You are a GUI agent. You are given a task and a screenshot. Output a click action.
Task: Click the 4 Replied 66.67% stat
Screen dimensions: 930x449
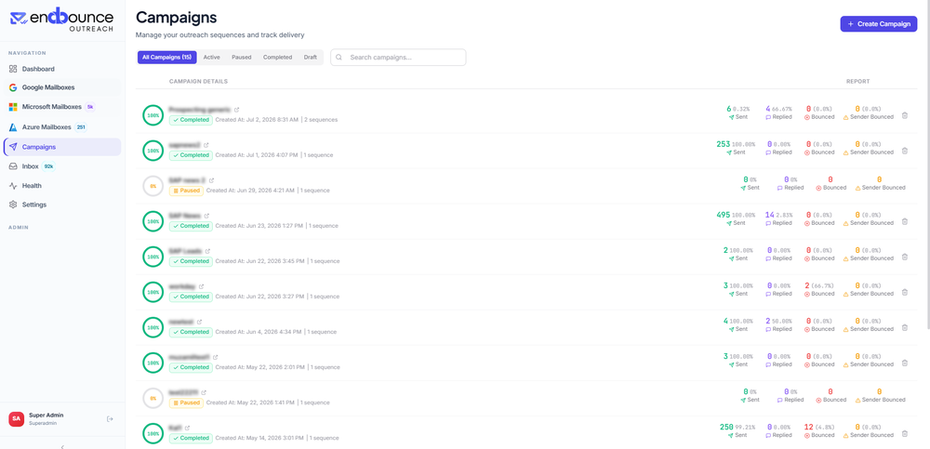[x=778, y=112]
